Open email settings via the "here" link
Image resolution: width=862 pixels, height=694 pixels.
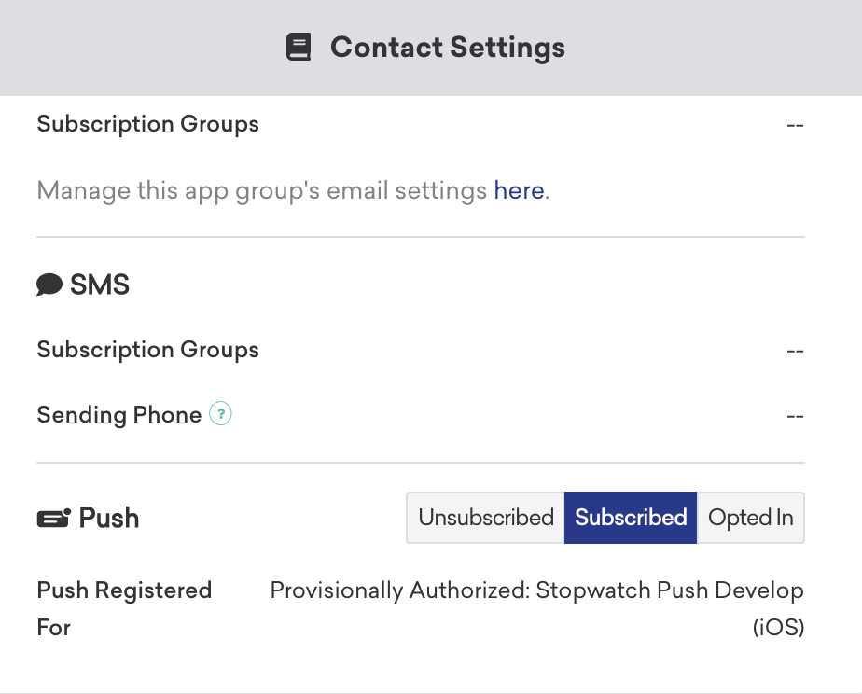click(519, 190)
